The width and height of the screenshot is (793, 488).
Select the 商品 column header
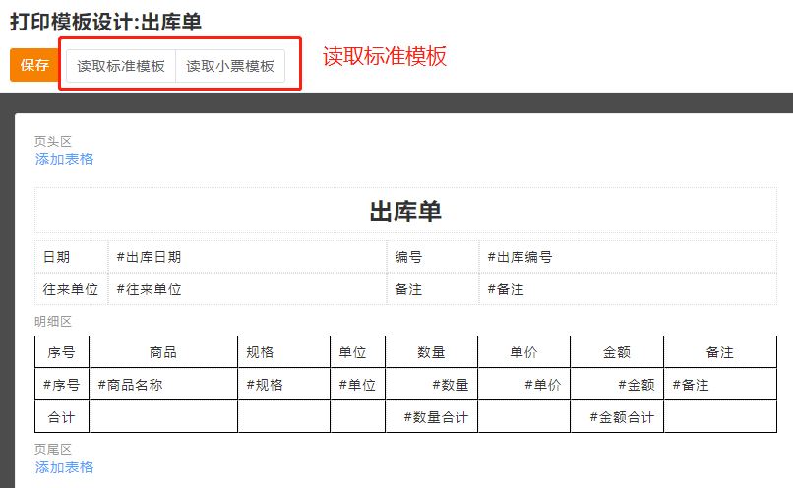point(163,352)
